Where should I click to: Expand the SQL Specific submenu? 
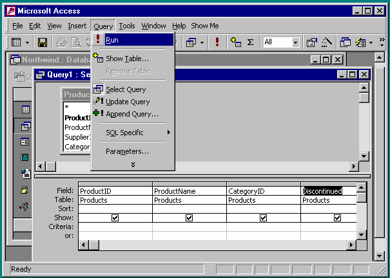tap(133, 133)
